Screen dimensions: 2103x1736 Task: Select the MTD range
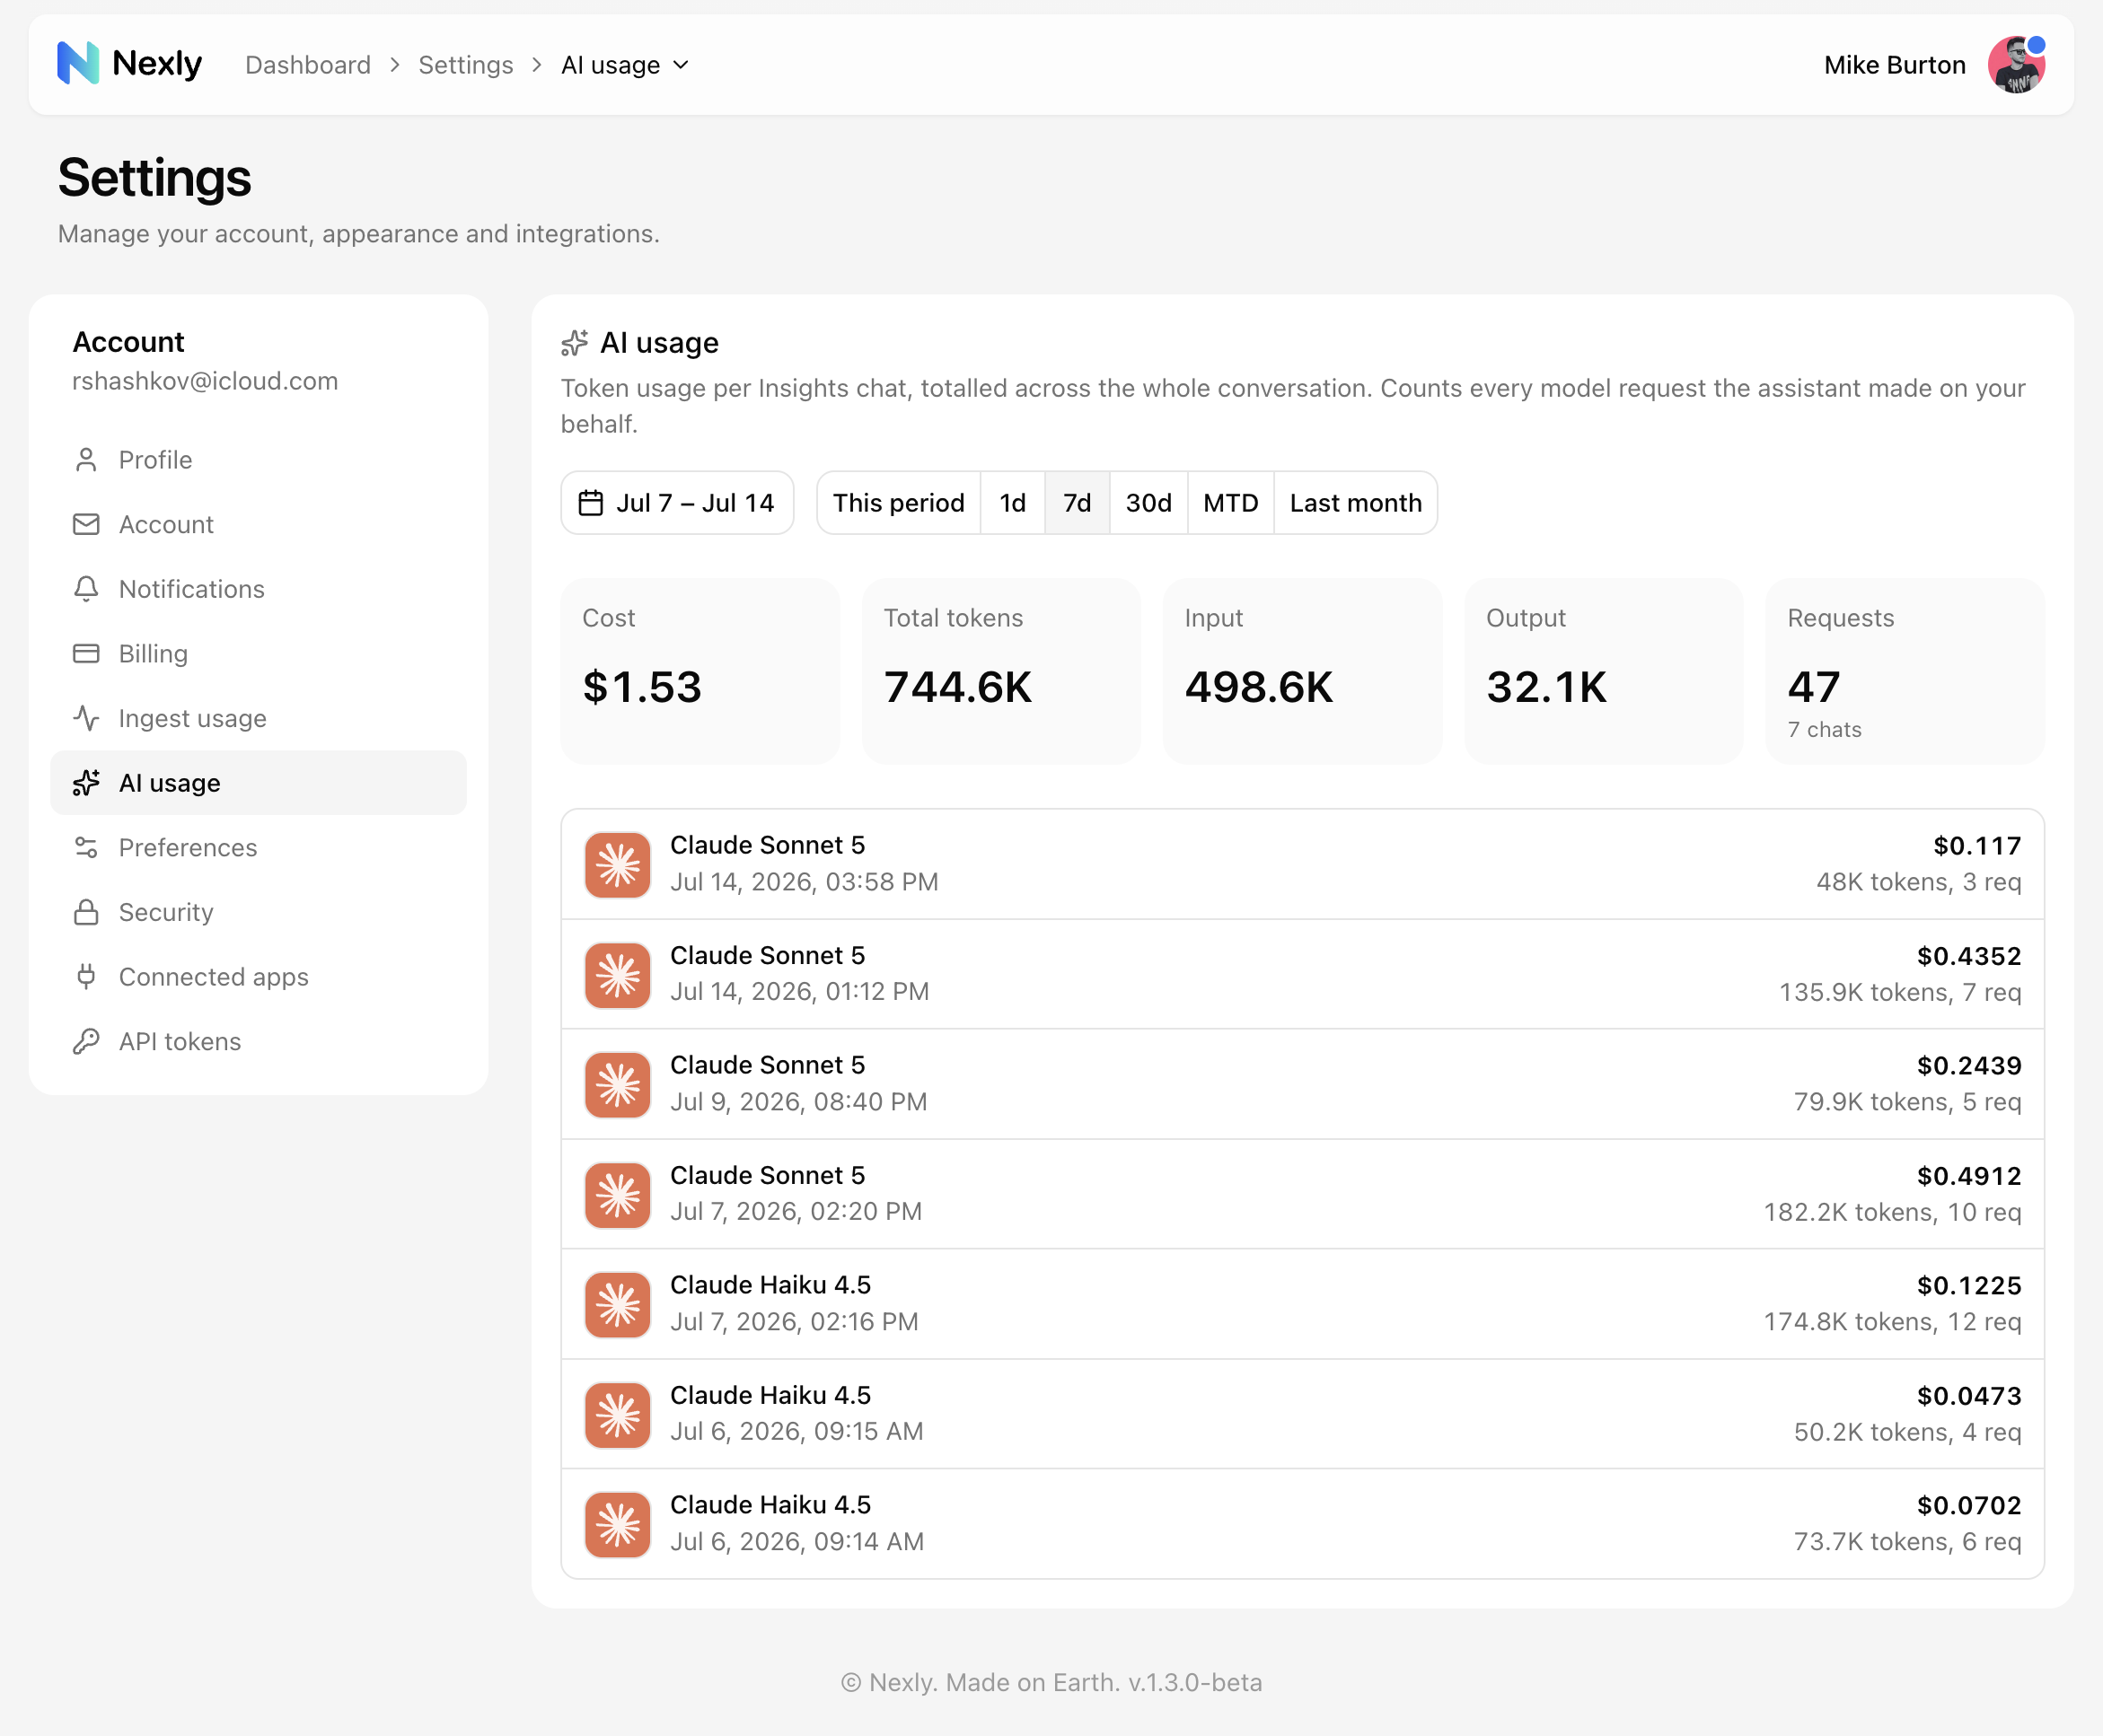point(1230,503)
